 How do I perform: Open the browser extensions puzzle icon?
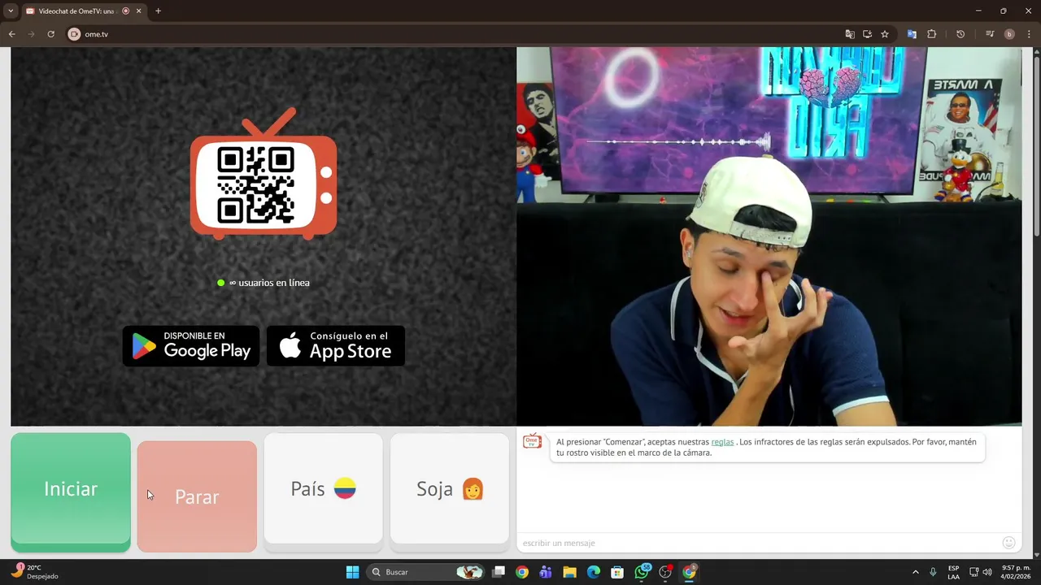click(932, 34)
